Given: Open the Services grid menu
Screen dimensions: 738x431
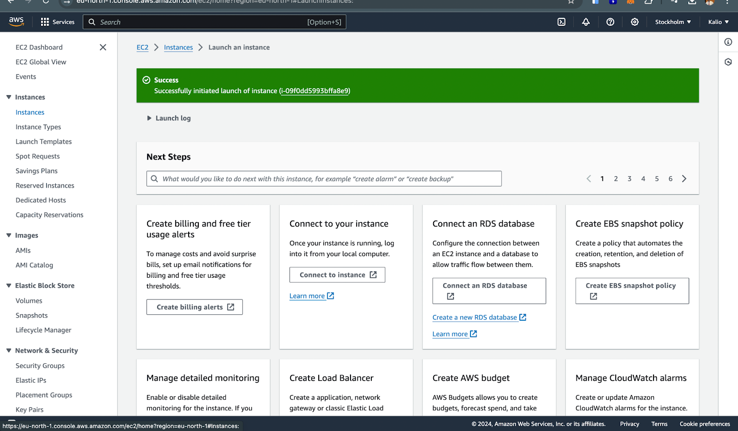Looking at the screenshot, I should tap(58, 22).
